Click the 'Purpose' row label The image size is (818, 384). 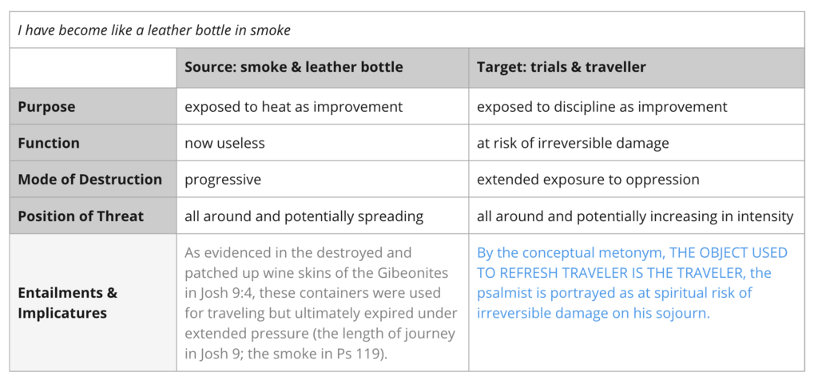[x=46, y=106]
